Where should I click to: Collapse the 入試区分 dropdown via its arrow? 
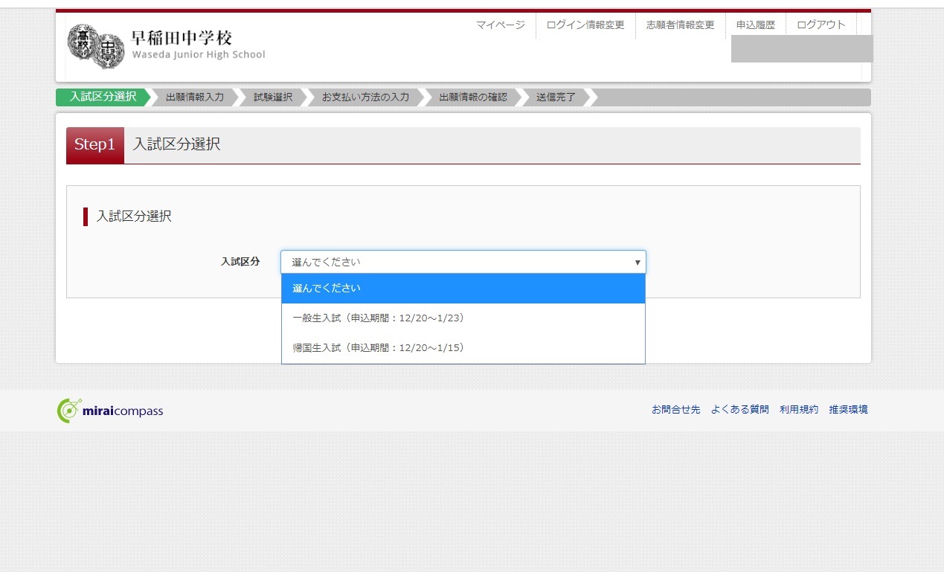638,262
